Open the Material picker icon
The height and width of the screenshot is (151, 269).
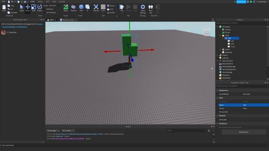pyautogui.click(x=96, y=7)
